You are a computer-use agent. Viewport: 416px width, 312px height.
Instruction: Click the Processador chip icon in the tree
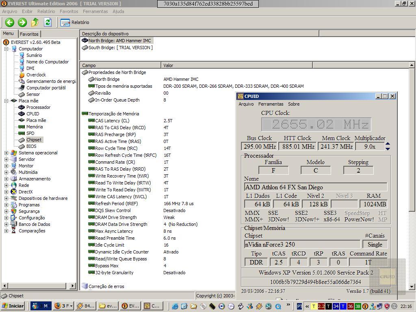pos(22,107)
